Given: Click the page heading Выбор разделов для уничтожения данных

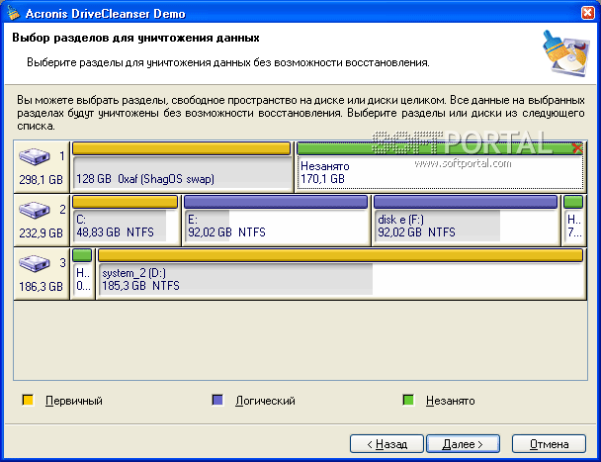Looking at the screenshot, I should coord(135,38).
